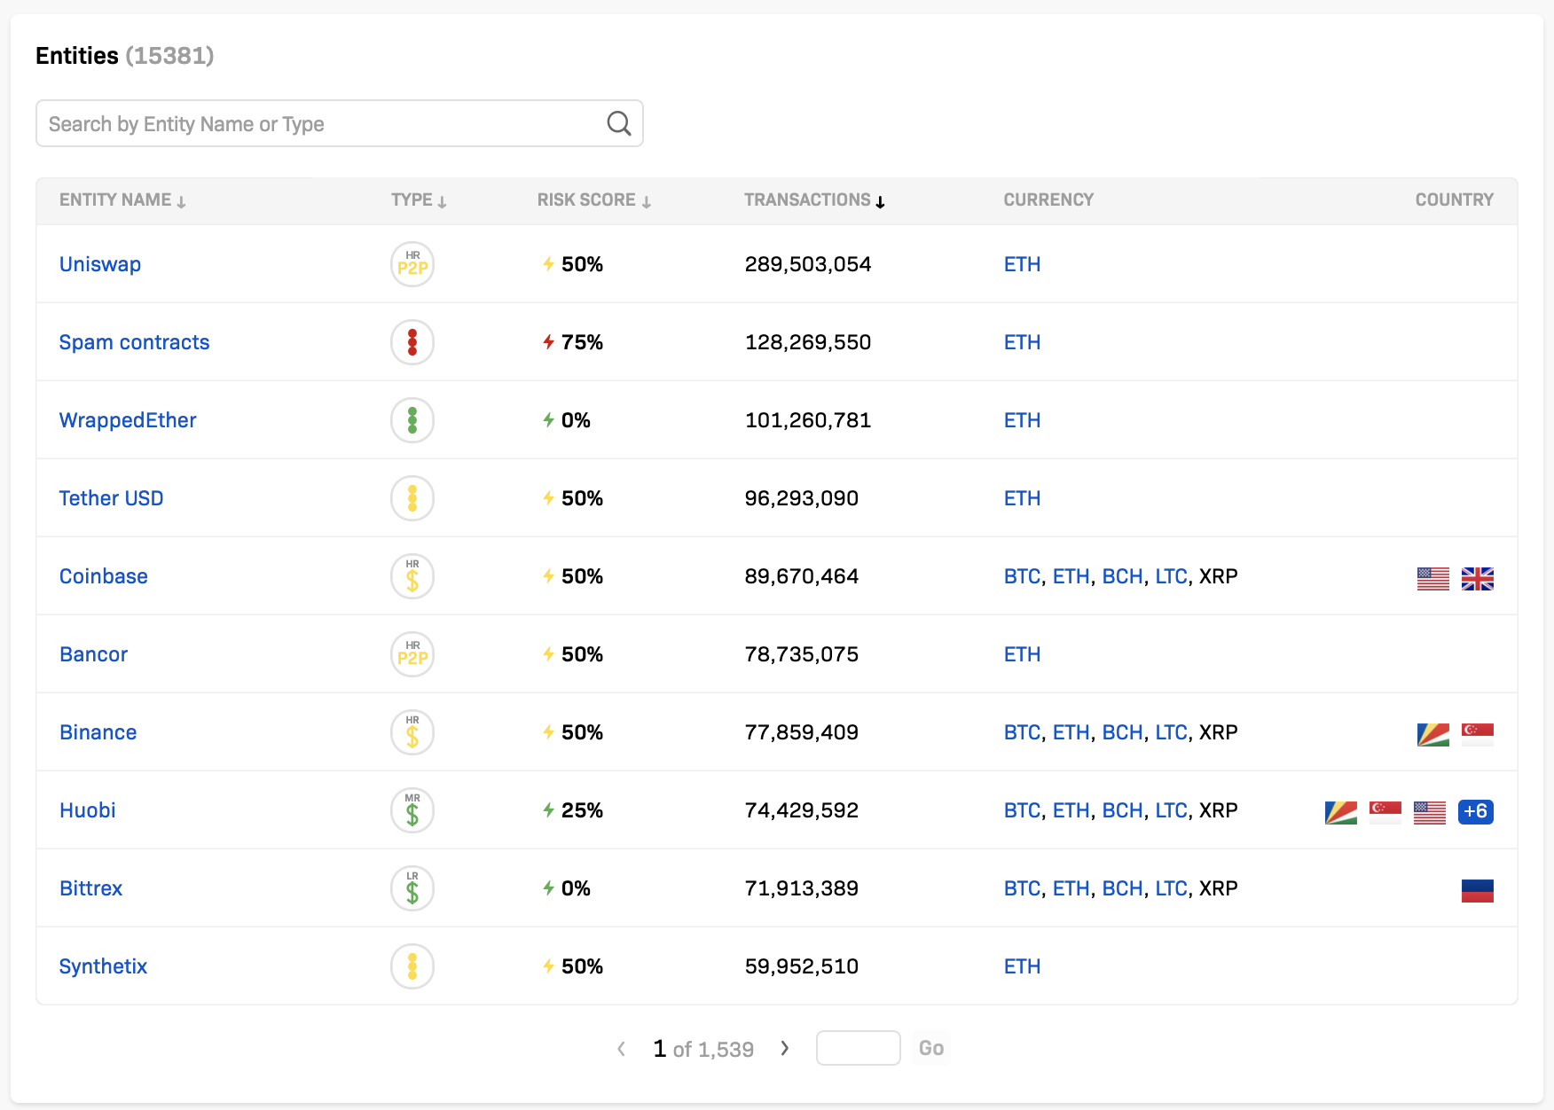
Task: Select transactions value 289,503,054
Action: [808, 264]
